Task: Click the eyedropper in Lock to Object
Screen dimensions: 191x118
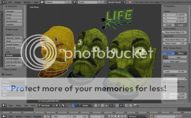Action: 185,78
